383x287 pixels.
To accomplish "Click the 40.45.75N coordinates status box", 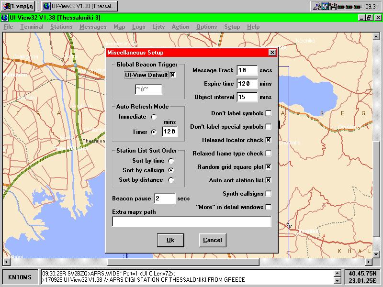I will [x=362, y=277].
